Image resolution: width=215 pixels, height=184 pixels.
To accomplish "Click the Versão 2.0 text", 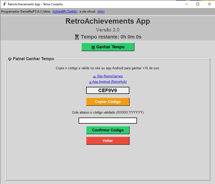I will 108,30.
